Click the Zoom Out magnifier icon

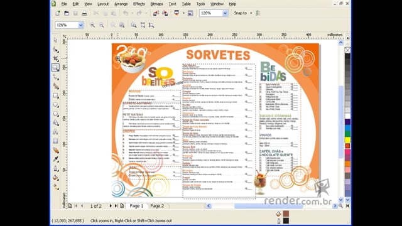pos(102,25)
